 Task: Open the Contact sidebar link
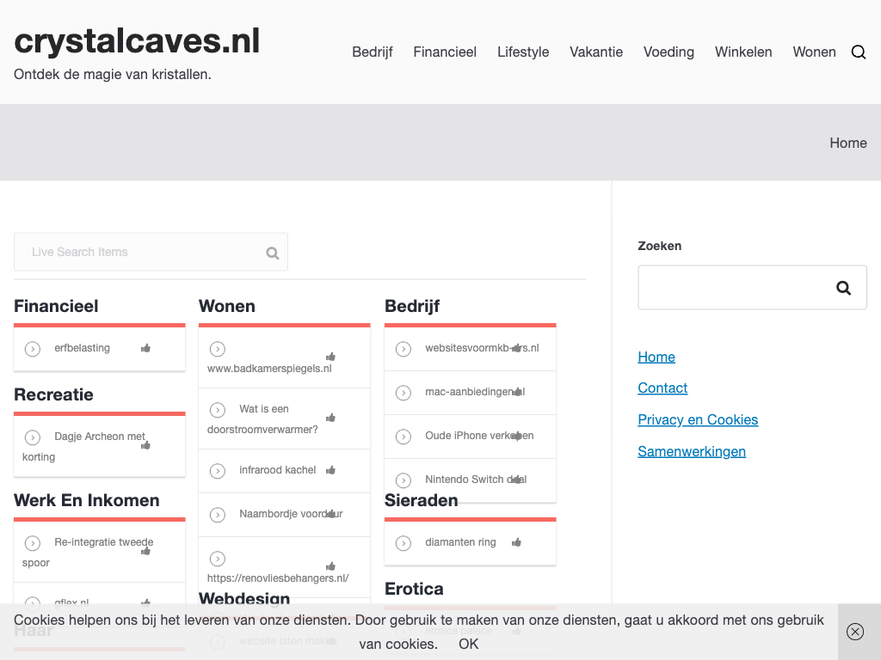pos(662,388)
